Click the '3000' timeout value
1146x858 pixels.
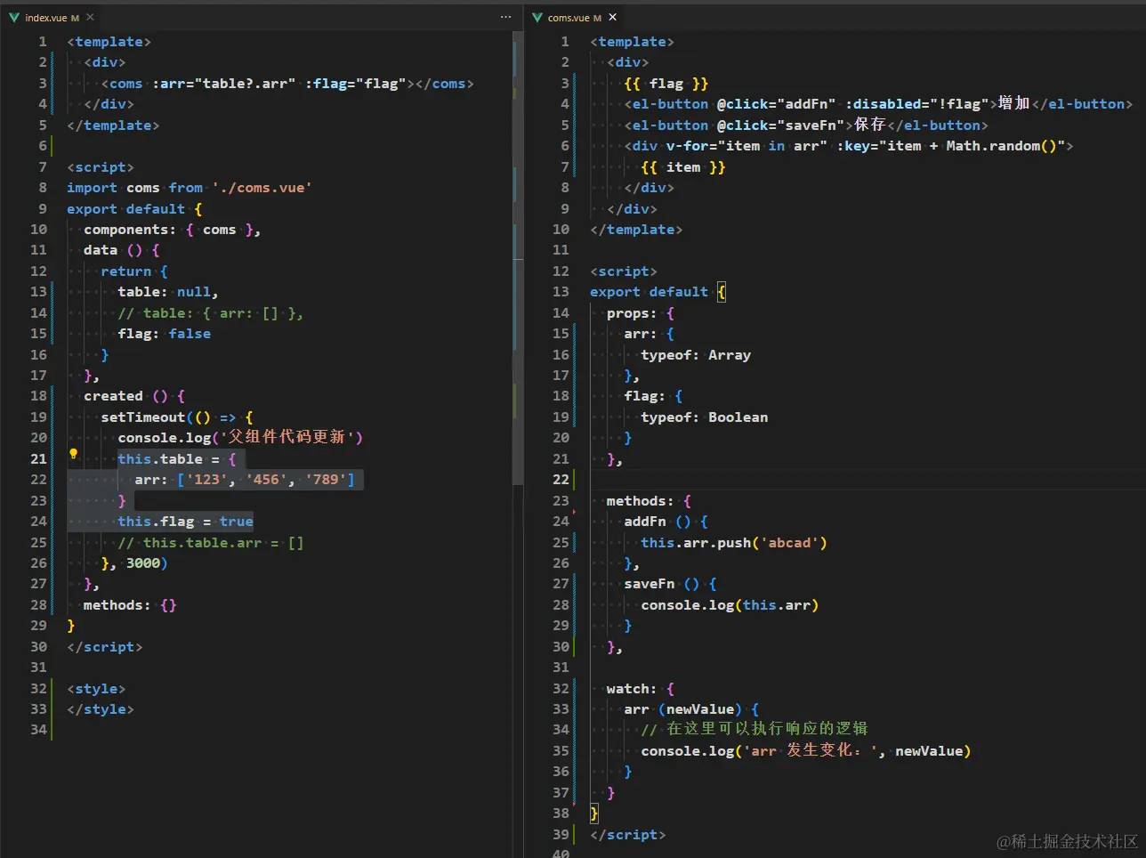(143, 563)
